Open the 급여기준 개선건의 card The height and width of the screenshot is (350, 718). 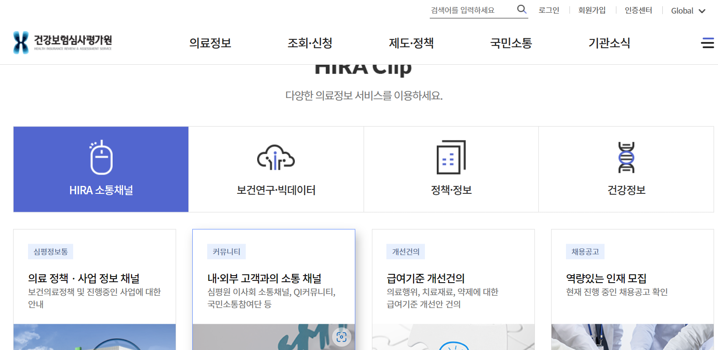point(453,290)
